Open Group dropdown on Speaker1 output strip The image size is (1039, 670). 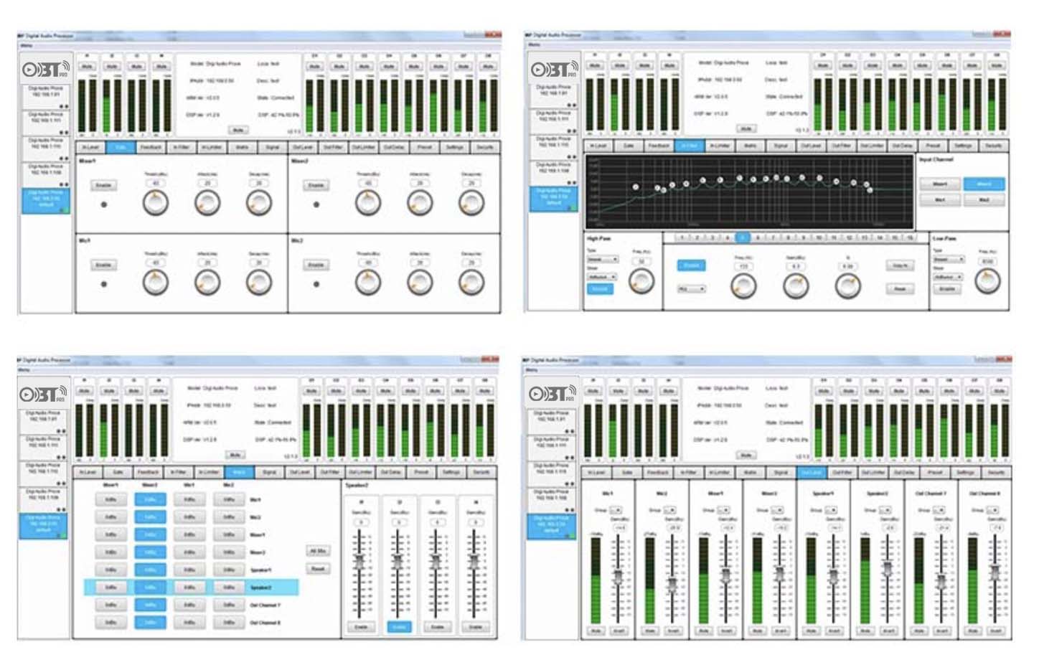(831, 510)
